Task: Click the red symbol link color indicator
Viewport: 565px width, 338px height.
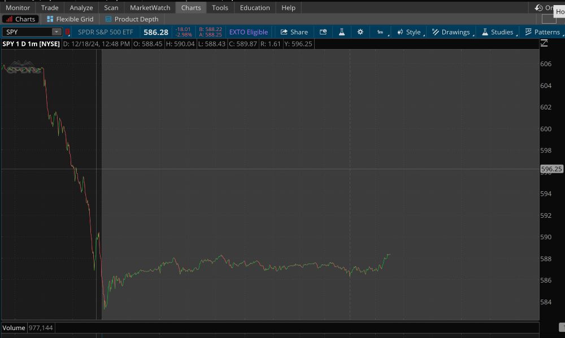Action: pos(67,32)
